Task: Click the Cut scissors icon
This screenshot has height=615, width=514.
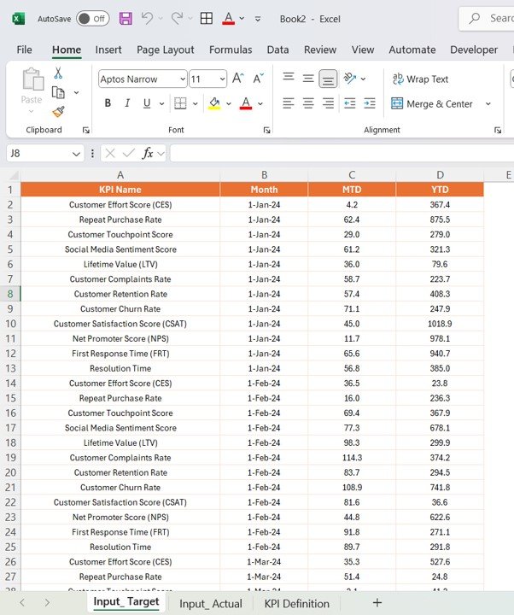Action: tap(58, 73)
